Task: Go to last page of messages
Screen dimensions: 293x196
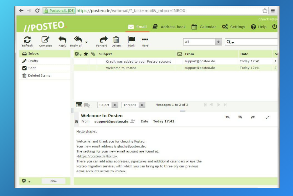Action: [x=225, y=105]
